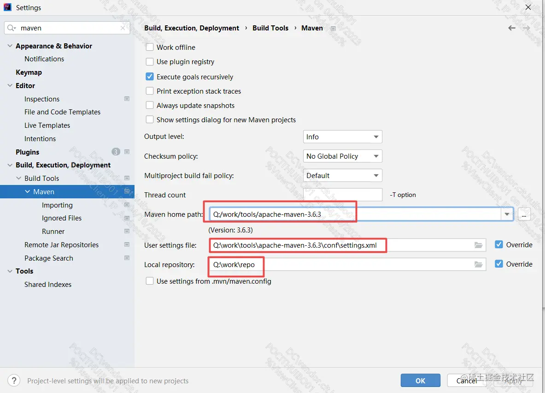Uncheck Override for User settings file
This screenshot has height=393, width=545.
pyautogui.click(x=499, y=245)
